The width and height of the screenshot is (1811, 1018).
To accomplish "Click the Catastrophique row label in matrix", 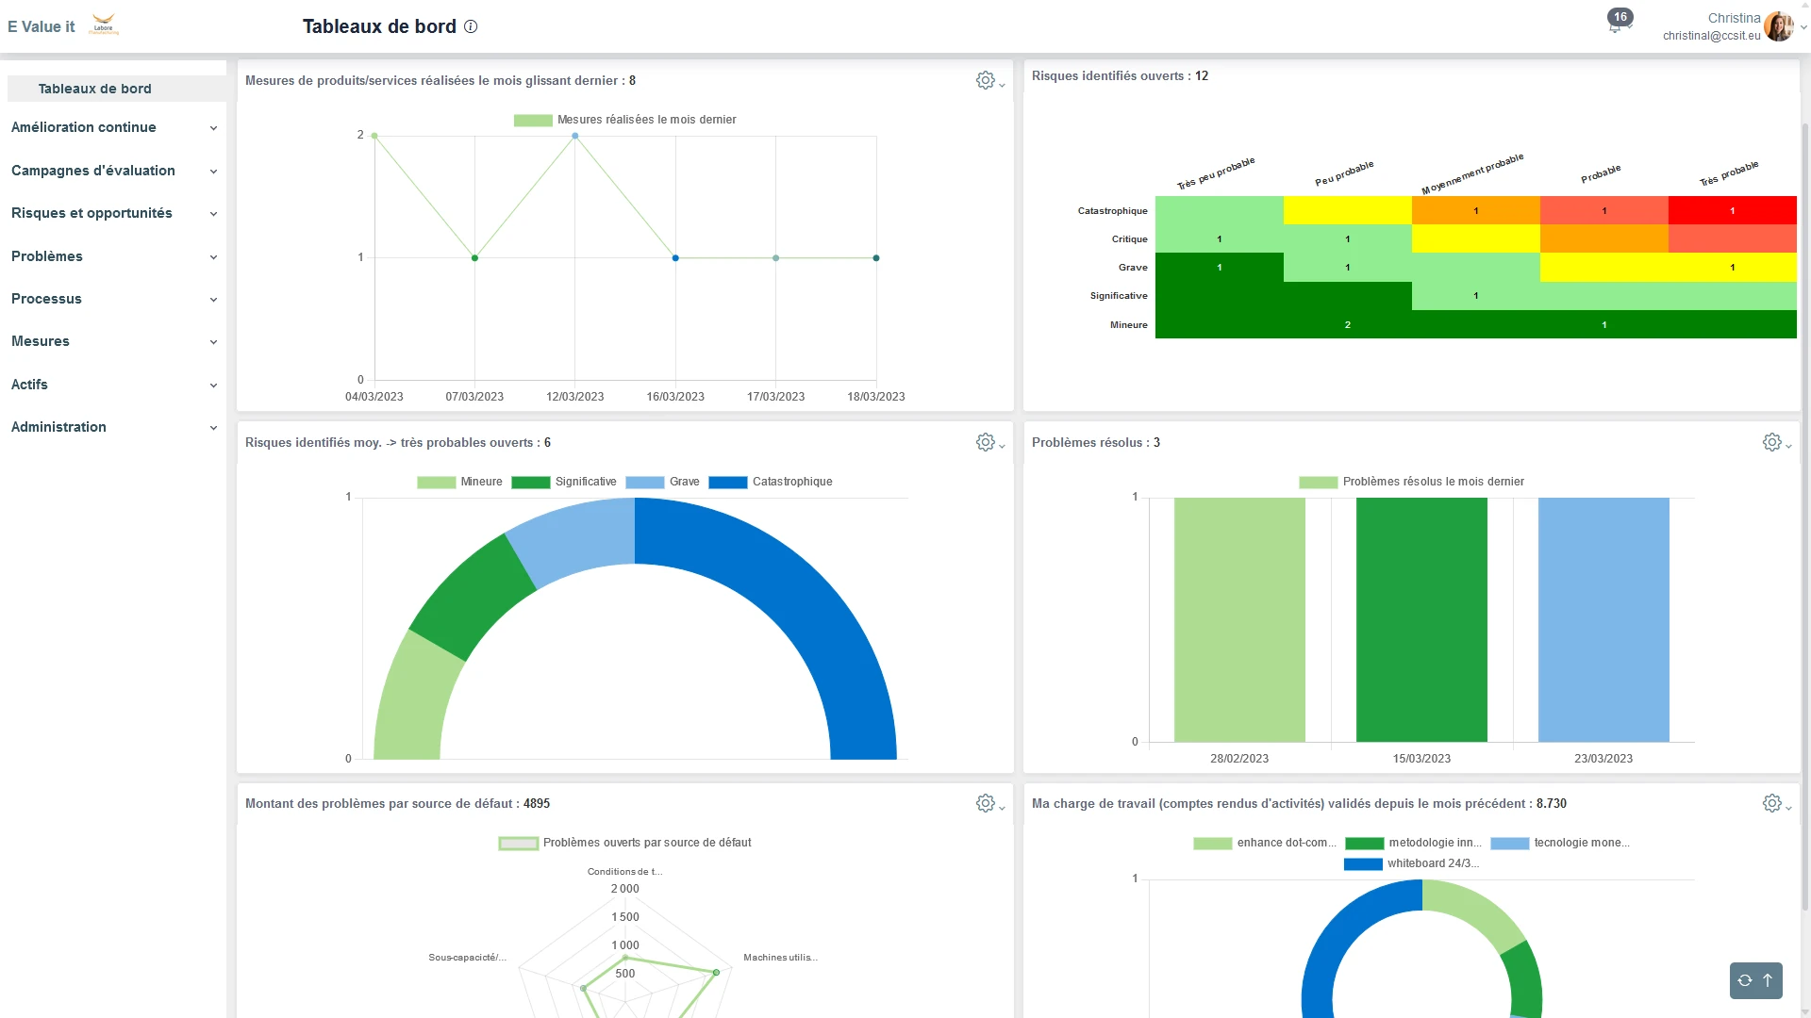I will point(1112,210).
